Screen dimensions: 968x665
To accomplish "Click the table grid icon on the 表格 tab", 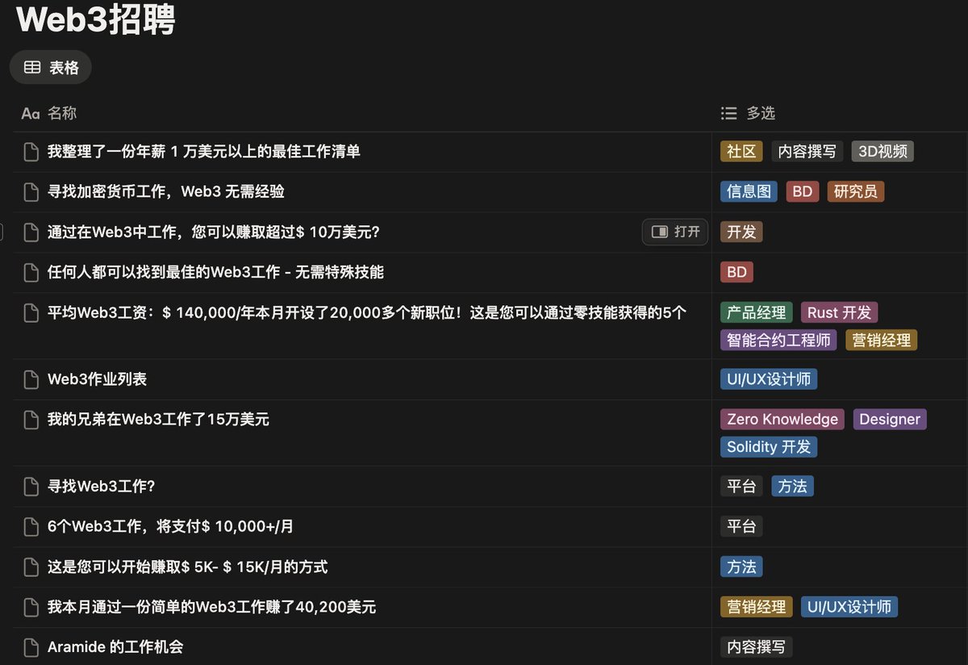I will (32, 67).
